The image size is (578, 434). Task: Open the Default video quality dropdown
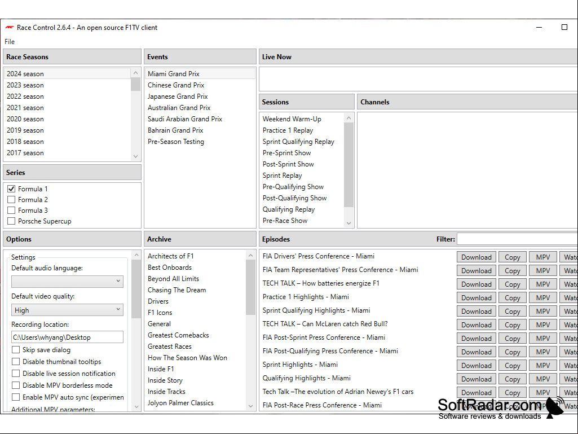pyautogui.click(x=68, y=310)
